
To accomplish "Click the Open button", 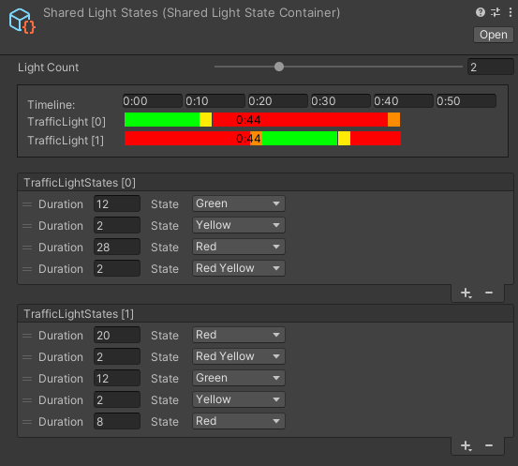I will (494, 35).
